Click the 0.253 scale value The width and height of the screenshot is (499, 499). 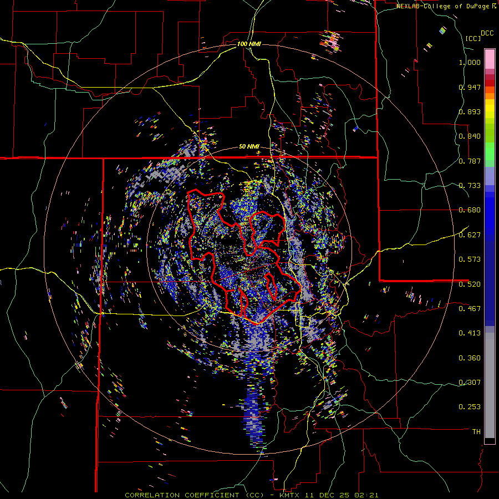click(470, 407)
